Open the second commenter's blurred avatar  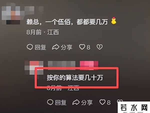point(34,68)
